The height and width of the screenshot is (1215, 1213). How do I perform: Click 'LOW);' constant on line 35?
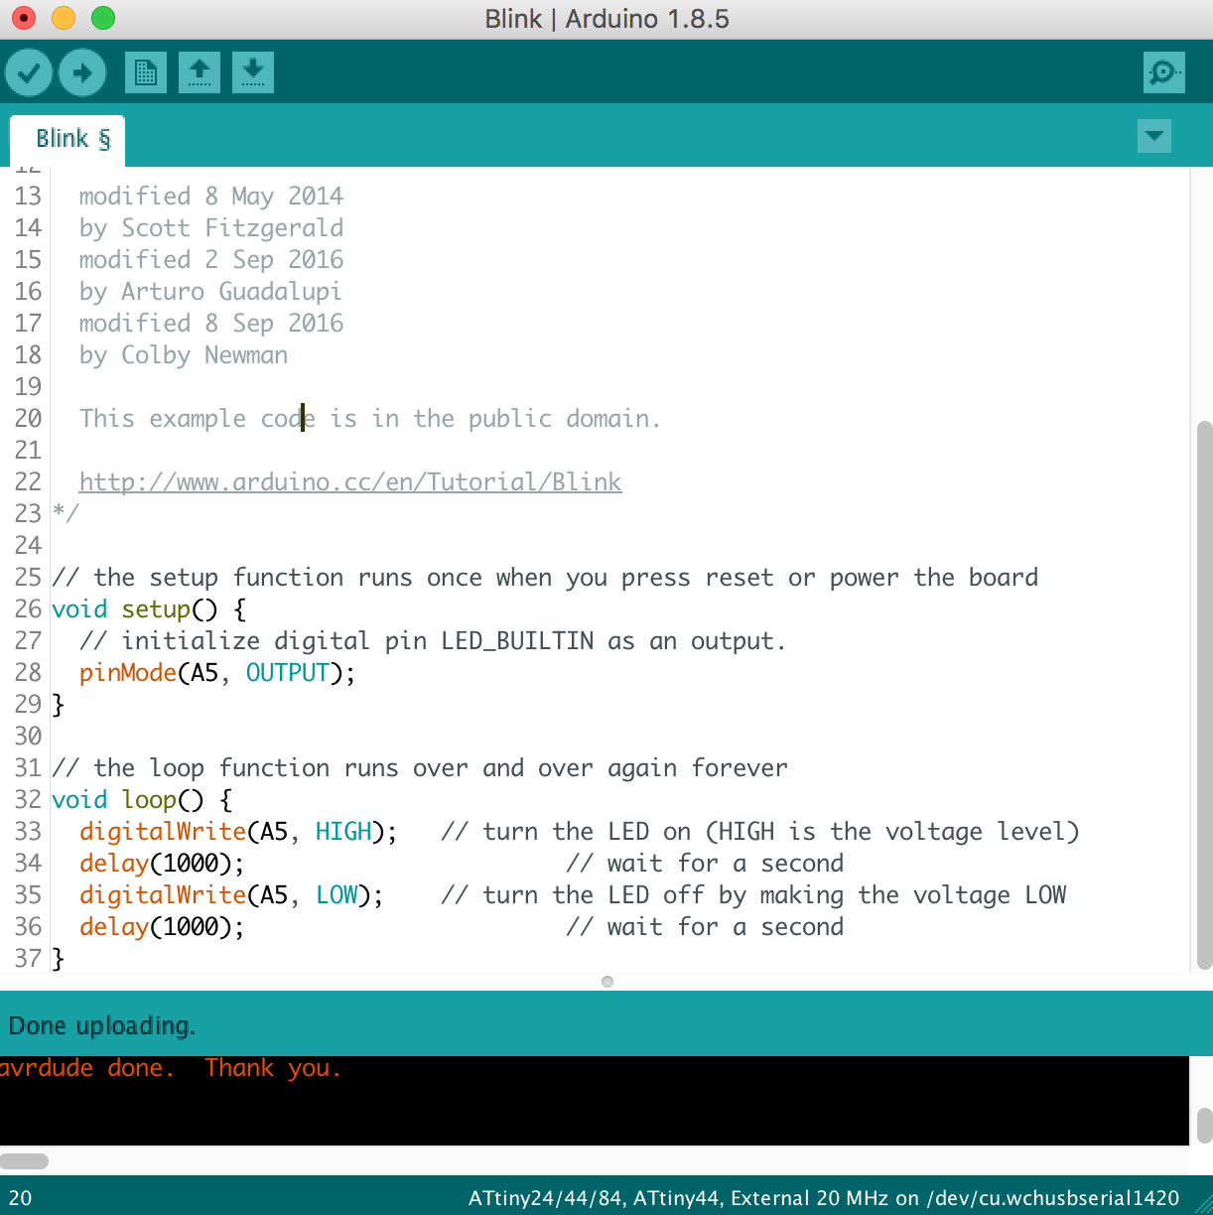349,895
